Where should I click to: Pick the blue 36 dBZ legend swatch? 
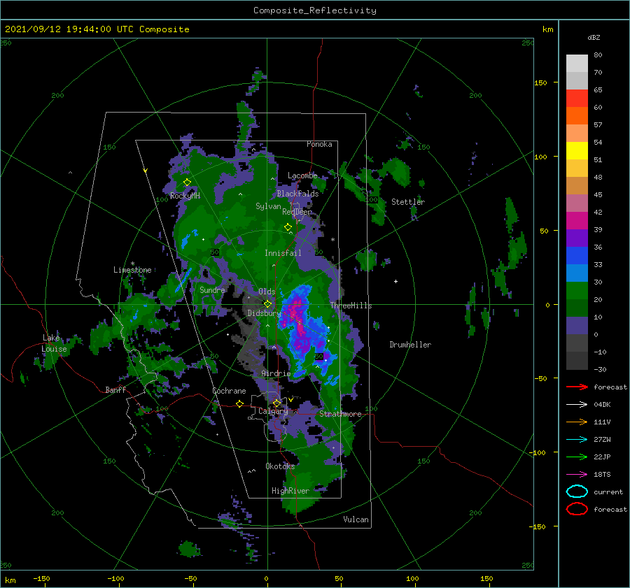tap(577, 255)
